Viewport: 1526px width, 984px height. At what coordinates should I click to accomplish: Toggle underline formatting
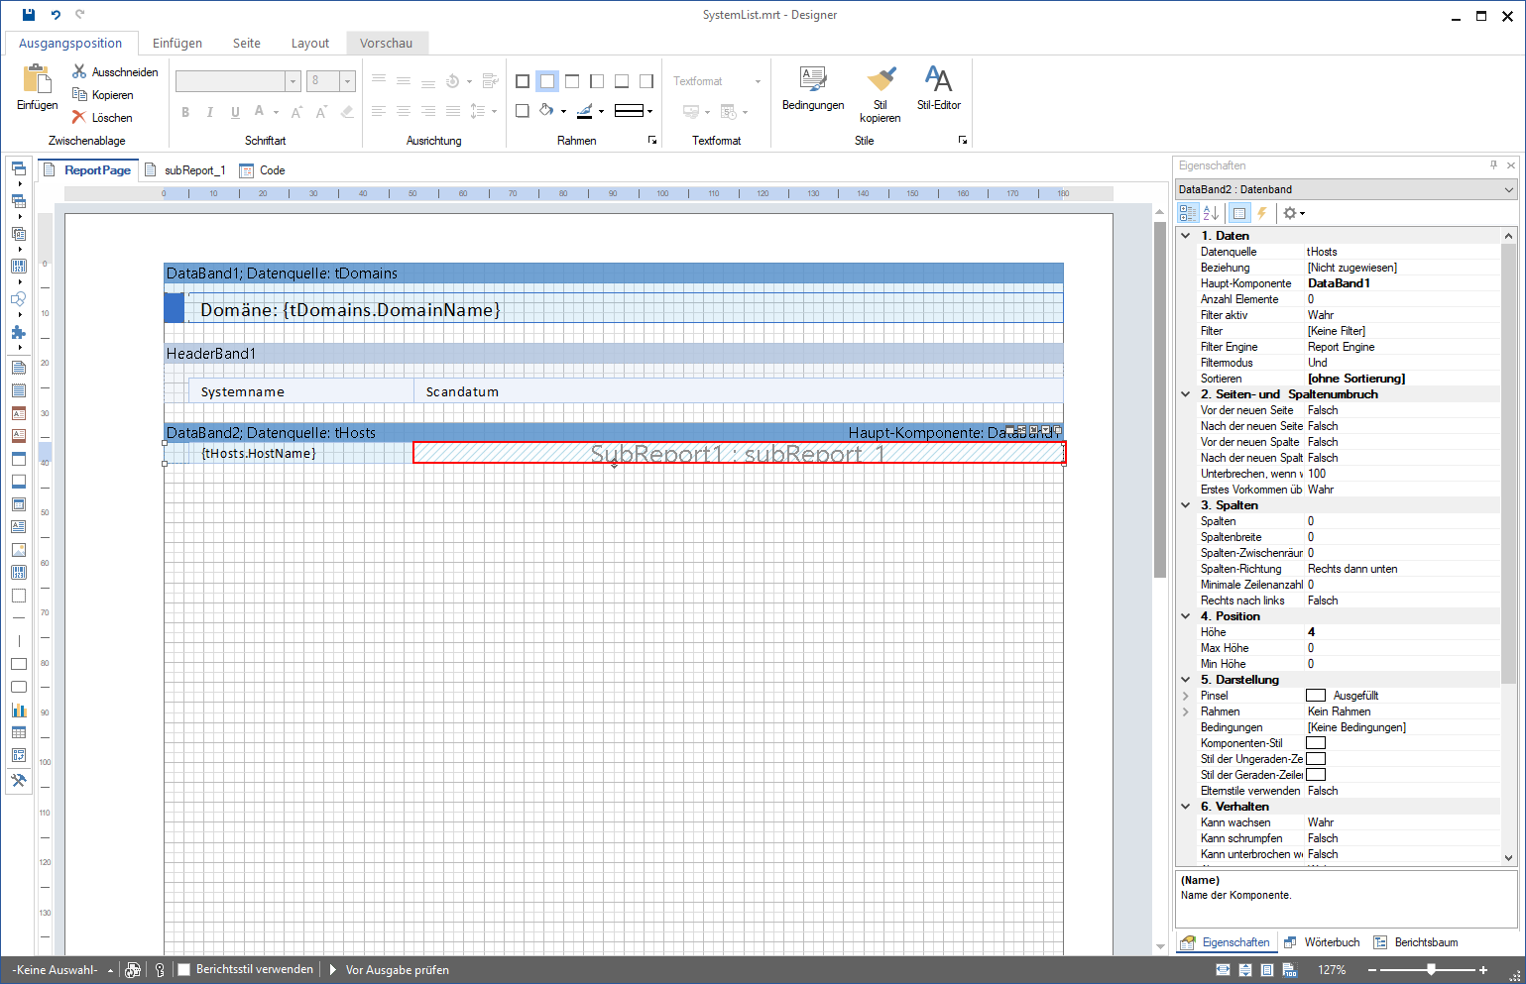[235, 112]
